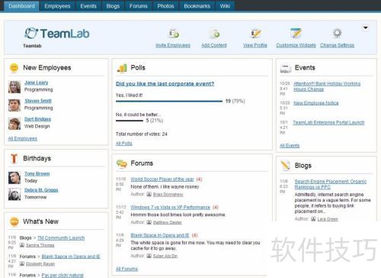Click user icon beside Lara Green
Image resolution: width=381 pixels, height=278 pixels.
click(x=313, y=219)
